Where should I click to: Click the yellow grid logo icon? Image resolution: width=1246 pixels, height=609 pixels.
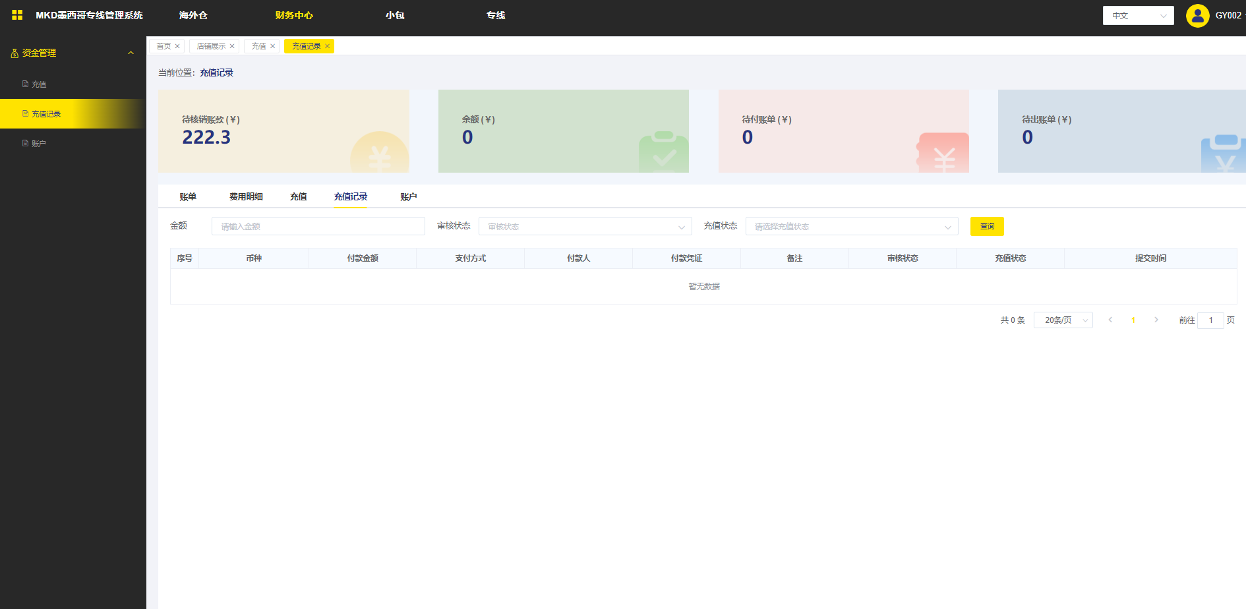click(17, 15)
